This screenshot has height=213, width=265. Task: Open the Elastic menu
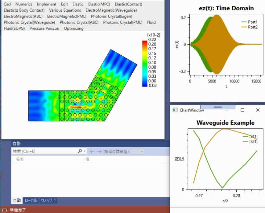point(78,4)
